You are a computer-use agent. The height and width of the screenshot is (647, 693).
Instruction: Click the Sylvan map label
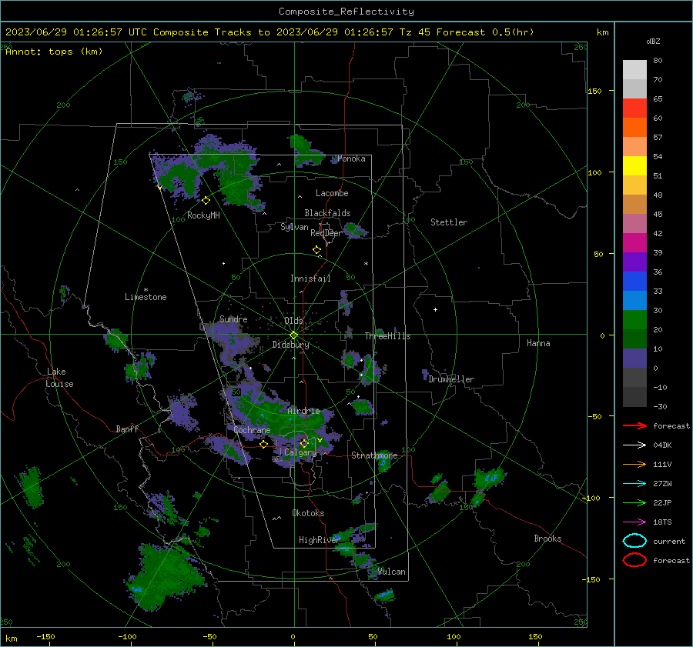(x=294, y=227)
